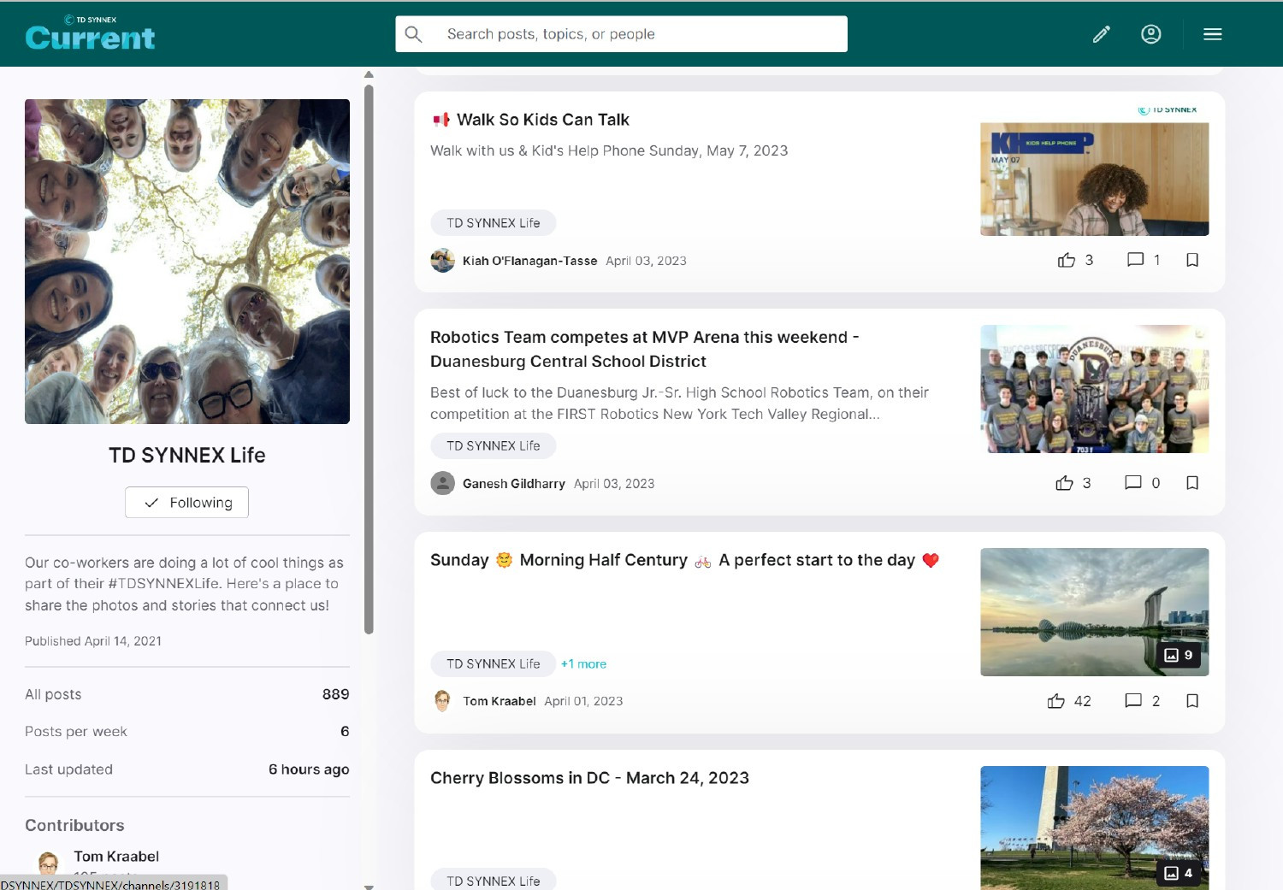Open the hamburger menu
The height and width of the screenshot is (890, 1283).
click(1212, 34)
